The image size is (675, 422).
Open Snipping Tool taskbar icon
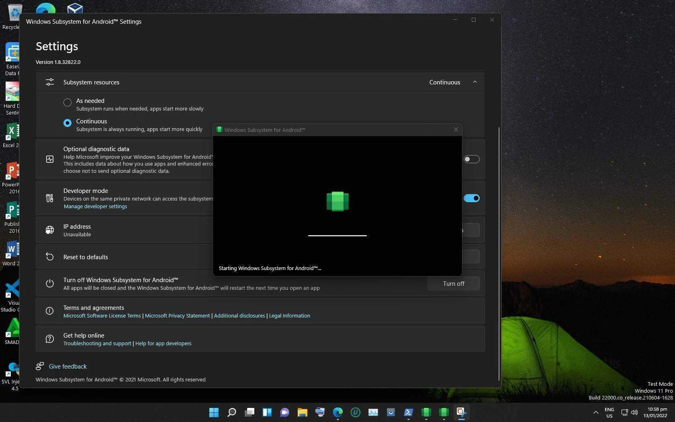[x=462, y=412]
